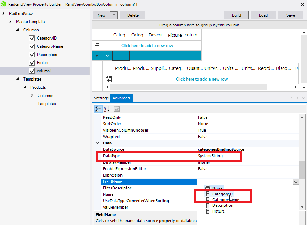Choose CategoryName in the FieldName dropdown list
Screen dimensions: 307x225
[226, 200]
